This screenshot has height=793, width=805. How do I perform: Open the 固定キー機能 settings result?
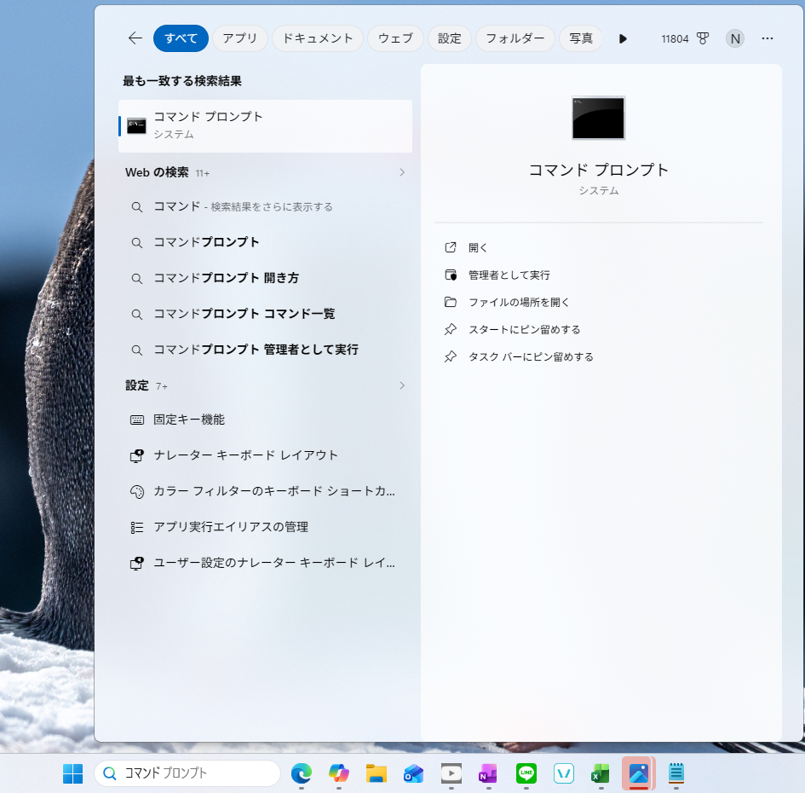[x=189, y=420]
